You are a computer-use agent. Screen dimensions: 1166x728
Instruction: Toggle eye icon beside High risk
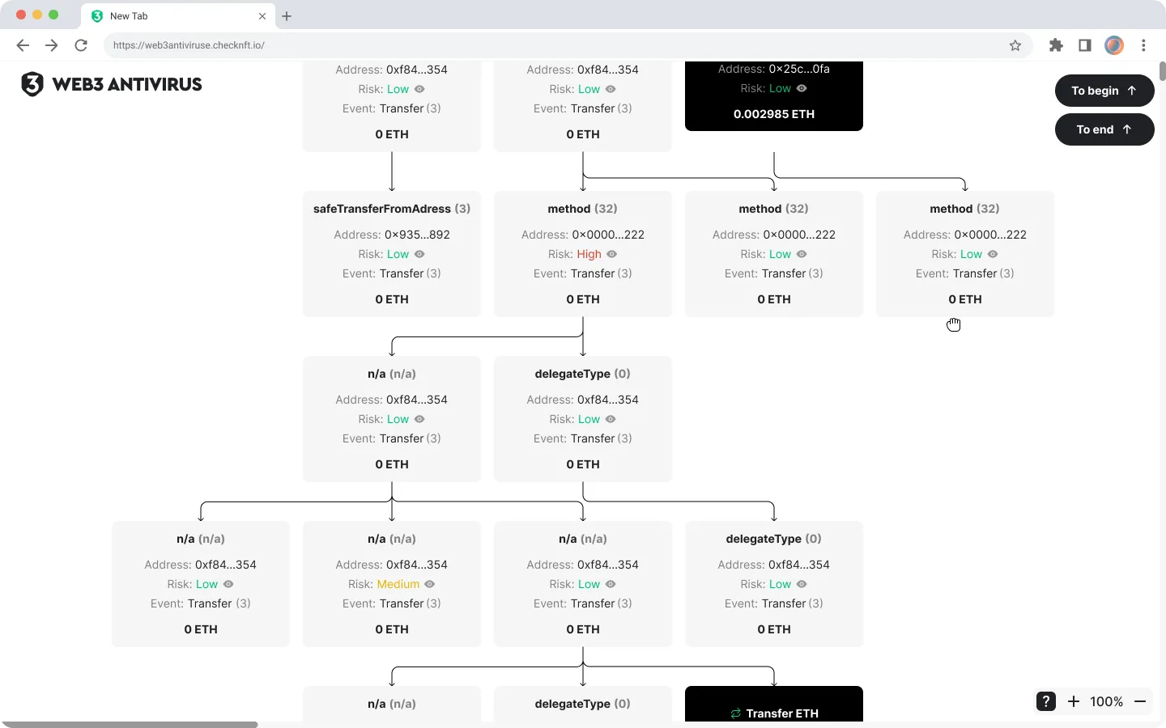tap(612, 254)
